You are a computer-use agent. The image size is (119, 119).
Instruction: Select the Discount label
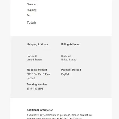coord(32,5)
